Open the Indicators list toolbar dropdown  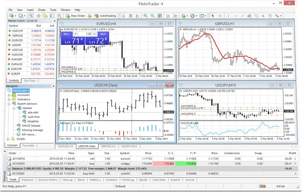click(184, 16)
